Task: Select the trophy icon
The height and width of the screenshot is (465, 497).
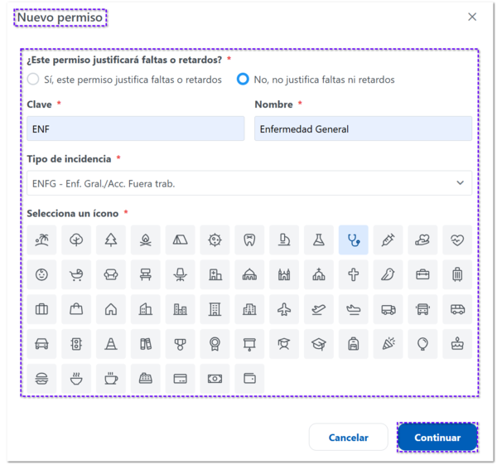Action: pyautogui.click(x=180, y=344)
